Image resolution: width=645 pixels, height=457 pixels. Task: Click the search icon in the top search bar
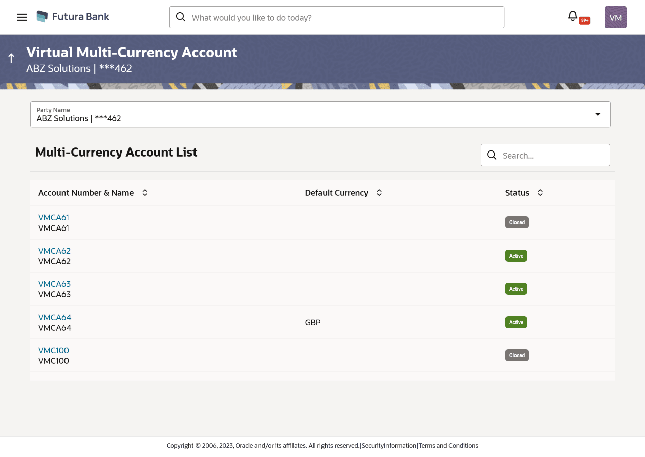(x=180, y=17)
